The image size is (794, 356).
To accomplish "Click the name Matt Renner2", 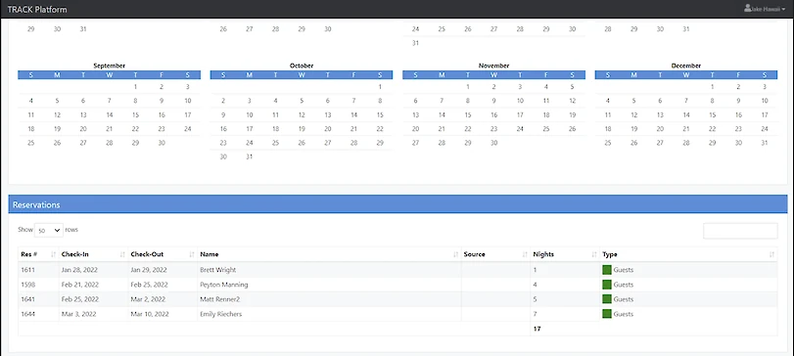I will coord(219,299).
